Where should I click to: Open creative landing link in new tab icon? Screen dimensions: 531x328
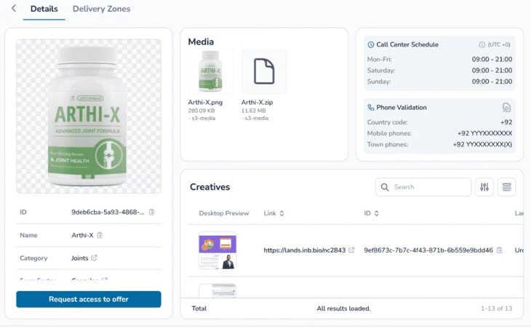352,250
